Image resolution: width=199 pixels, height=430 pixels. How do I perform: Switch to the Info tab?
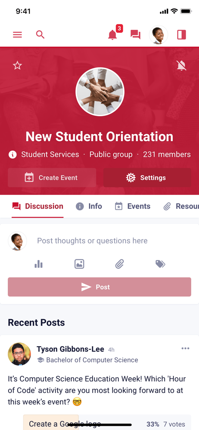pos(89,206)
